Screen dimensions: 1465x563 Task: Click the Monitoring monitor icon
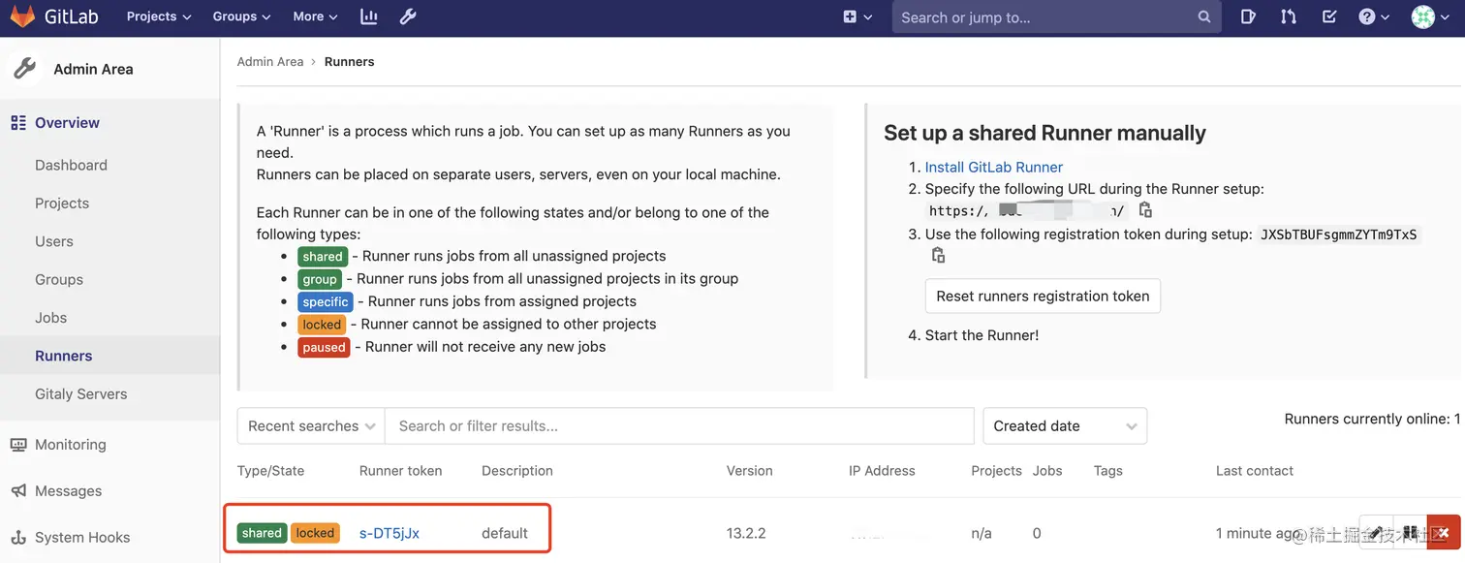point(18,445)
